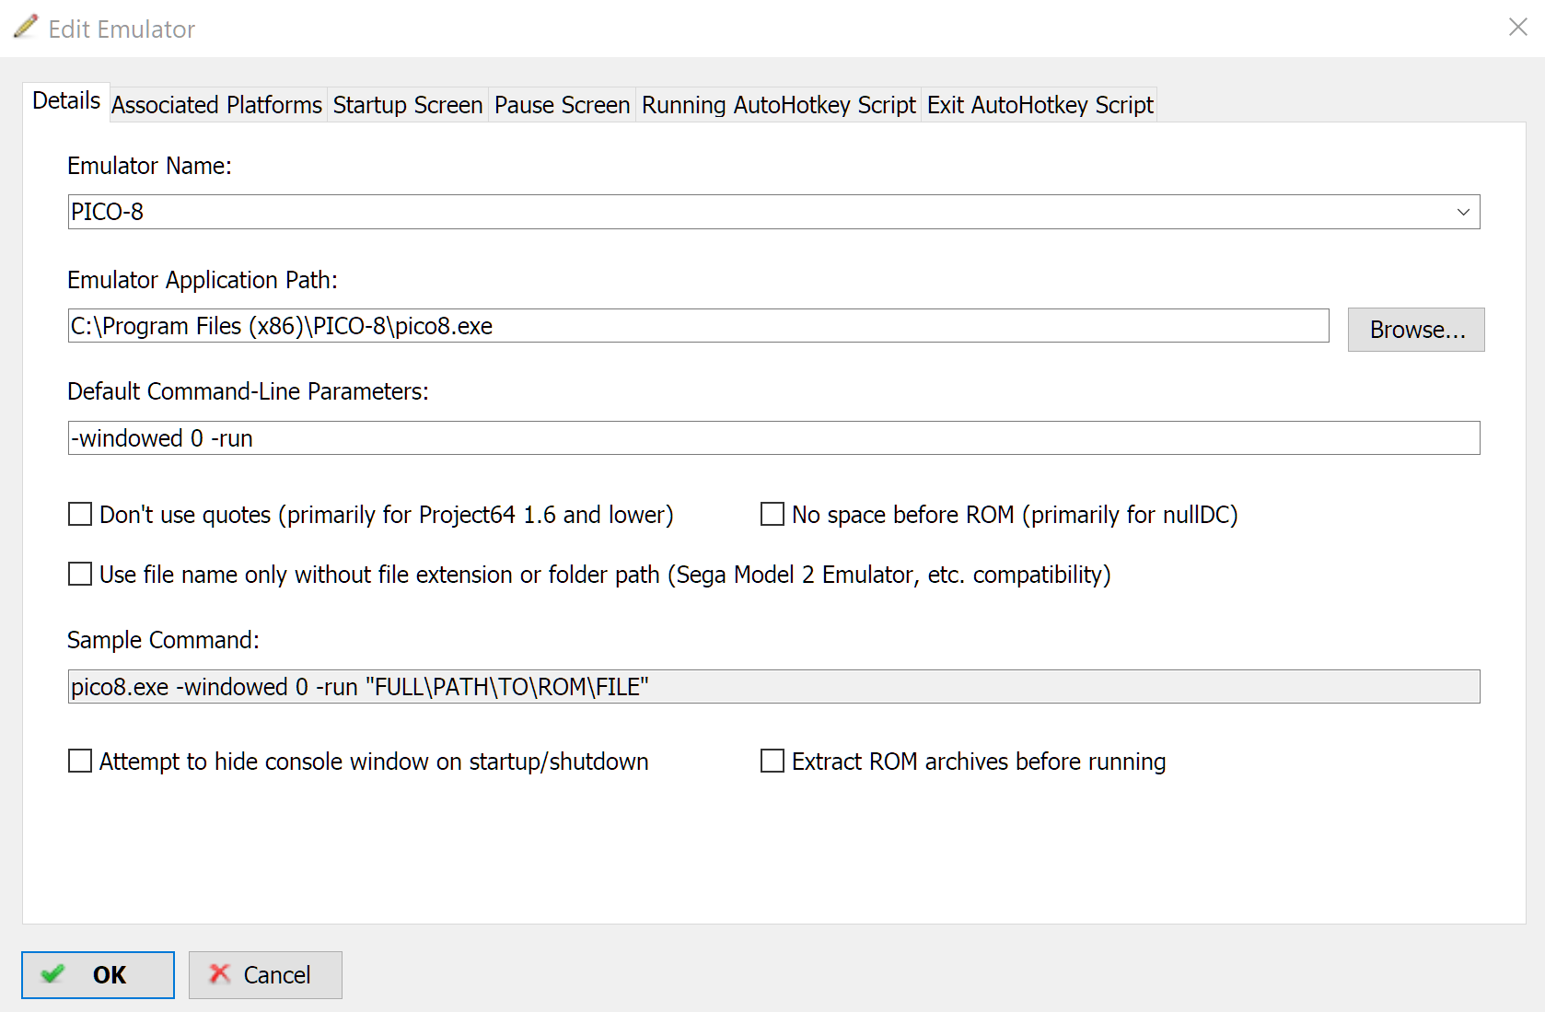Open the Pause Screen tab

coord(563,105)
